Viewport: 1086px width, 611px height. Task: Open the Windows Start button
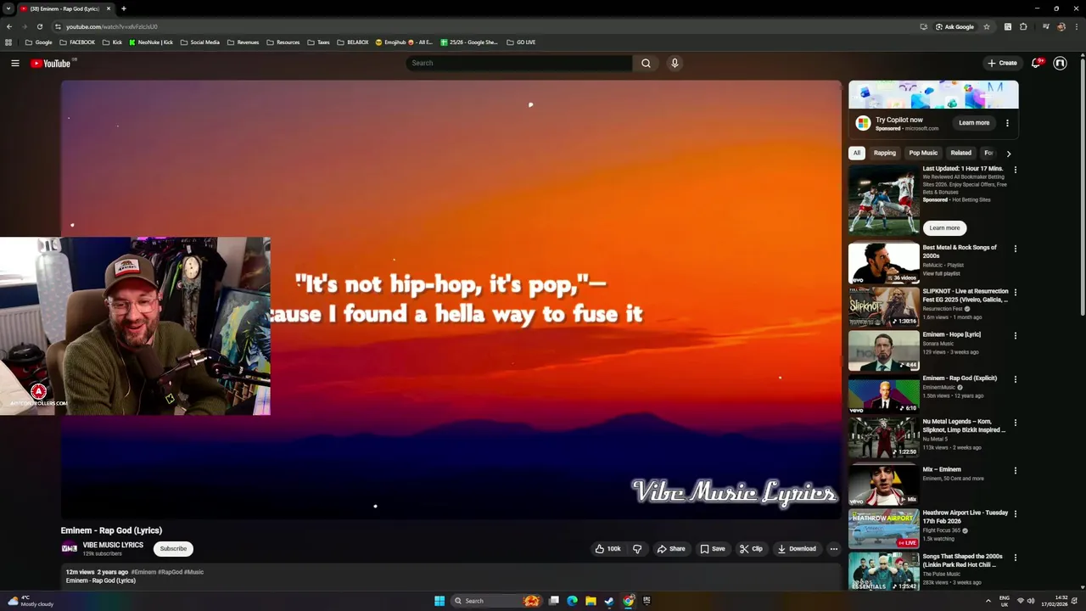(439, 601)
